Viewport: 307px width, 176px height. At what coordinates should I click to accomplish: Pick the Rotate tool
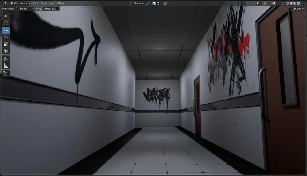[x=6, y=37]
